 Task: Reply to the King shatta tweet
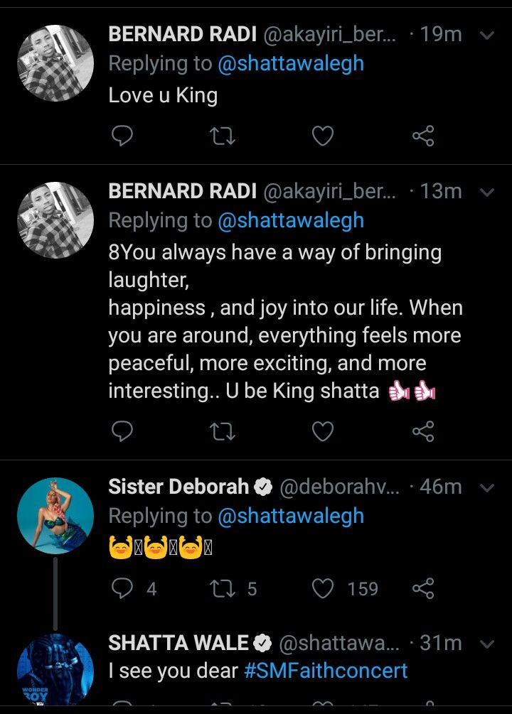[123, 431]
